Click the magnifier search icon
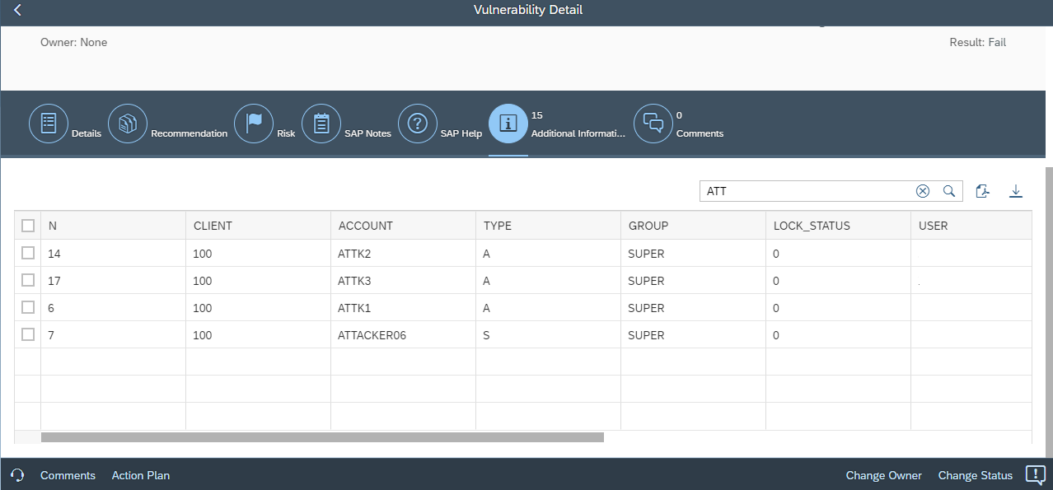1053x490 pixels. 949,191
